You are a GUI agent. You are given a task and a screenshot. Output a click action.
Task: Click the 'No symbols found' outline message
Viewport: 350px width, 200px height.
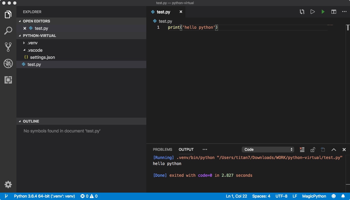click(62, 131)
